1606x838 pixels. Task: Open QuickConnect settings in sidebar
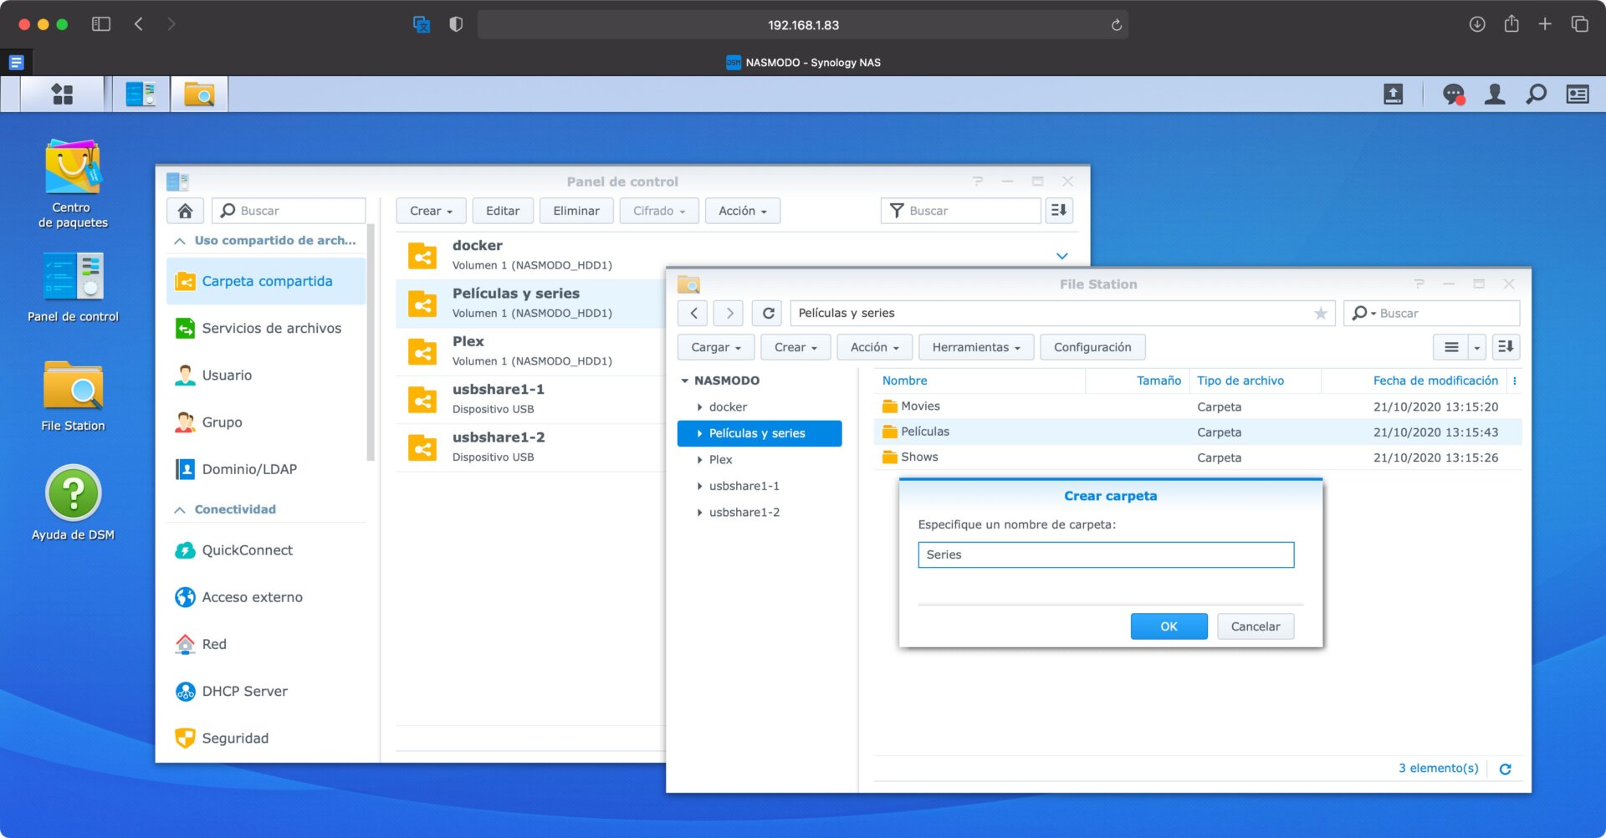[x=247, y=550]
